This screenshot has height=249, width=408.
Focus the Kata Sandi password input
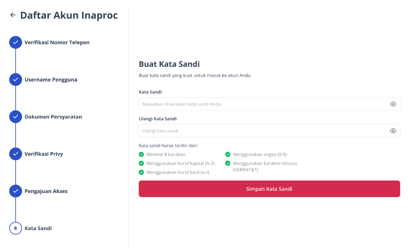(x=269, y=104)
